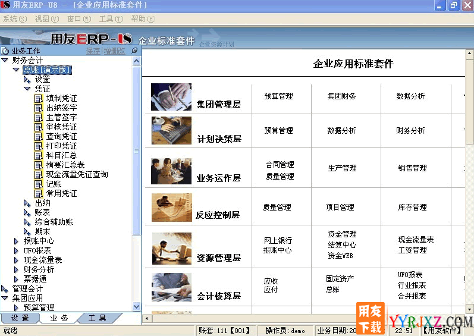The image size is (474, 336).
Task: Expand the 管理会计 tree node
Action: 5,289
